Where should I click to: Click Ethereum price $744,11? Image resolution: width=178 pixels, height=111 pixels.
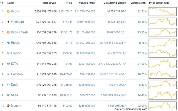click(x=68, y=22)
